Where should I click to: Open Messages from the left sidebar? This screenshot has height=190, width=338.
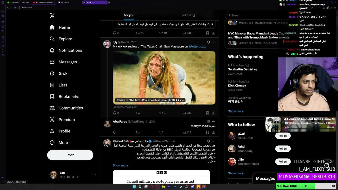click(x=63, y=62)
